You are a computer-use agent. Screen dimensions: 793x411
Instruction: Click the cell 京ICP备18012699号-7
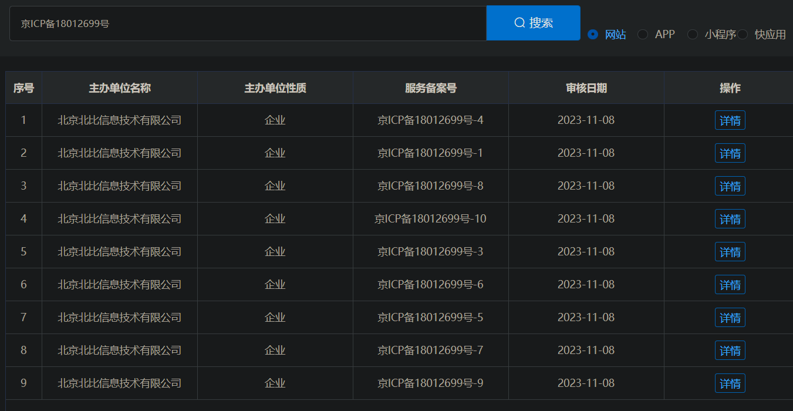point(431,351)
